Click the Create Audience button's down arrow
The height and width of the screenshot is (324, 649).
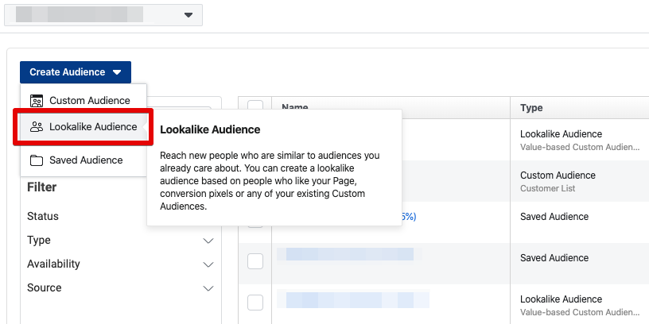tap(117, 72)
